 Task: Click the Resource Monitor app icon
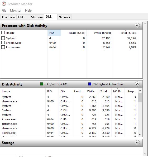pos(4,4)
